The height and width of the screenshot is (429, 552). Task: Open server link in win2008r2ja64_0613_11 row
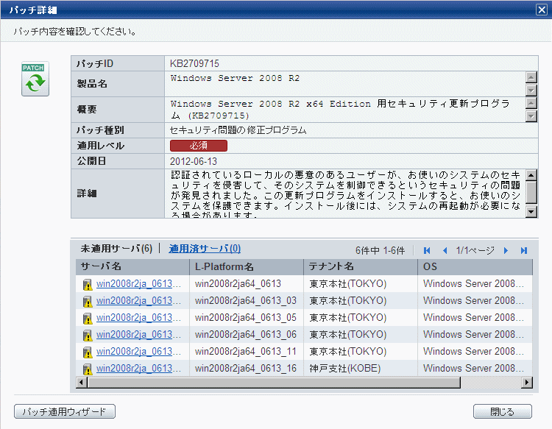click(138, 351)
